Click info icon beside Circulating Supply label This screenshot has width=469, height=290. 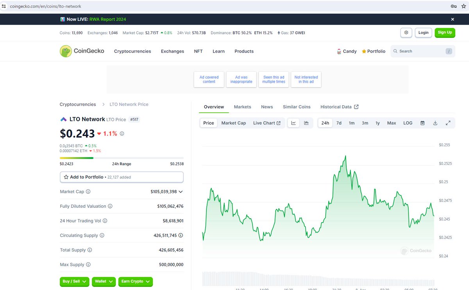point(102,235)
